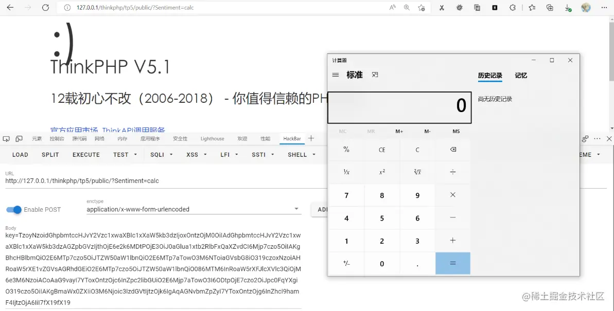Expand the HackBar SQLI dropdown
Viewport: 614px width, 311px height.
point(161,155)
